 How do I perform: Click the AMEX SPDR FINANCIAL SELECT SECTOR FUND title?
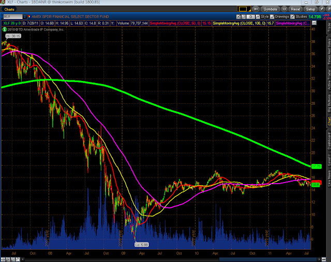click(70, 17)
